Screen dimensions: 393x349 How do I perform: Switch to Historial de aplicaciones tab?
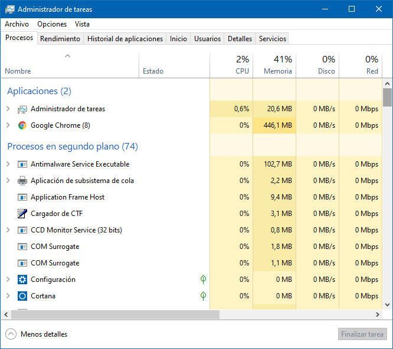(125, 39)
